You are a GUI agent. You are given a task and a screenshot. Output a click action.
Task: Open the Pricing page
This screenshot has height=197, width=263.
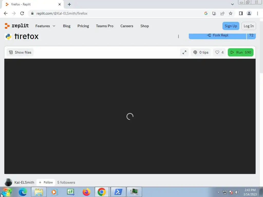[x=83, y=26]
